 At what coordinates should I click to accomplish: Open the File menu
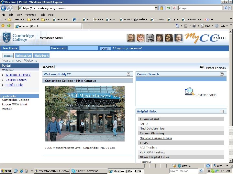pos(4,15)
